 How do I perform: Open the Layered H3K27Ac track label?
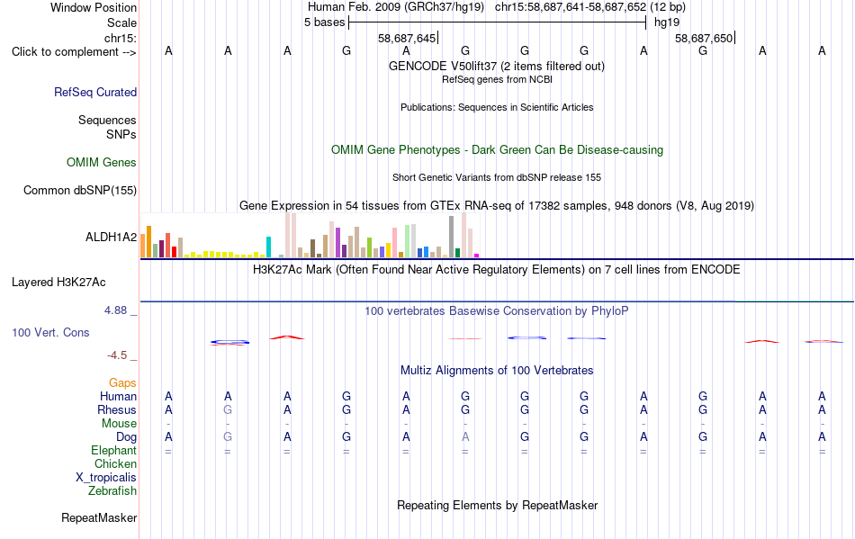58,282
